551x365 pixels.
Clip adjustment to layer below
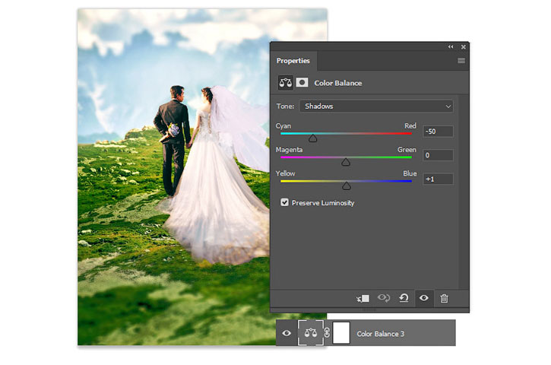click(363, 299)
